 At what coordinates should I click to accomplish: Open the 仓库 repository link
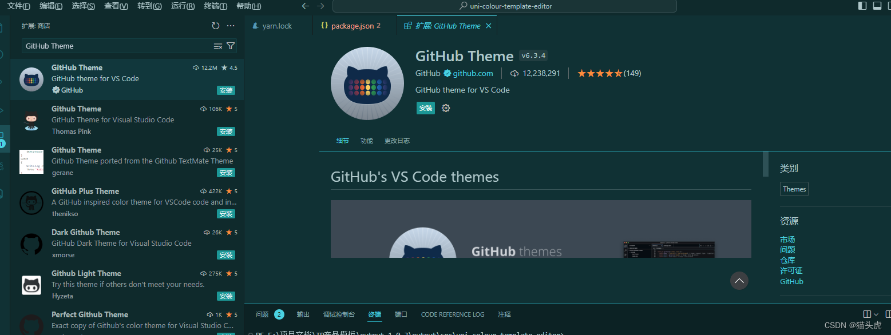coord(787,260)
